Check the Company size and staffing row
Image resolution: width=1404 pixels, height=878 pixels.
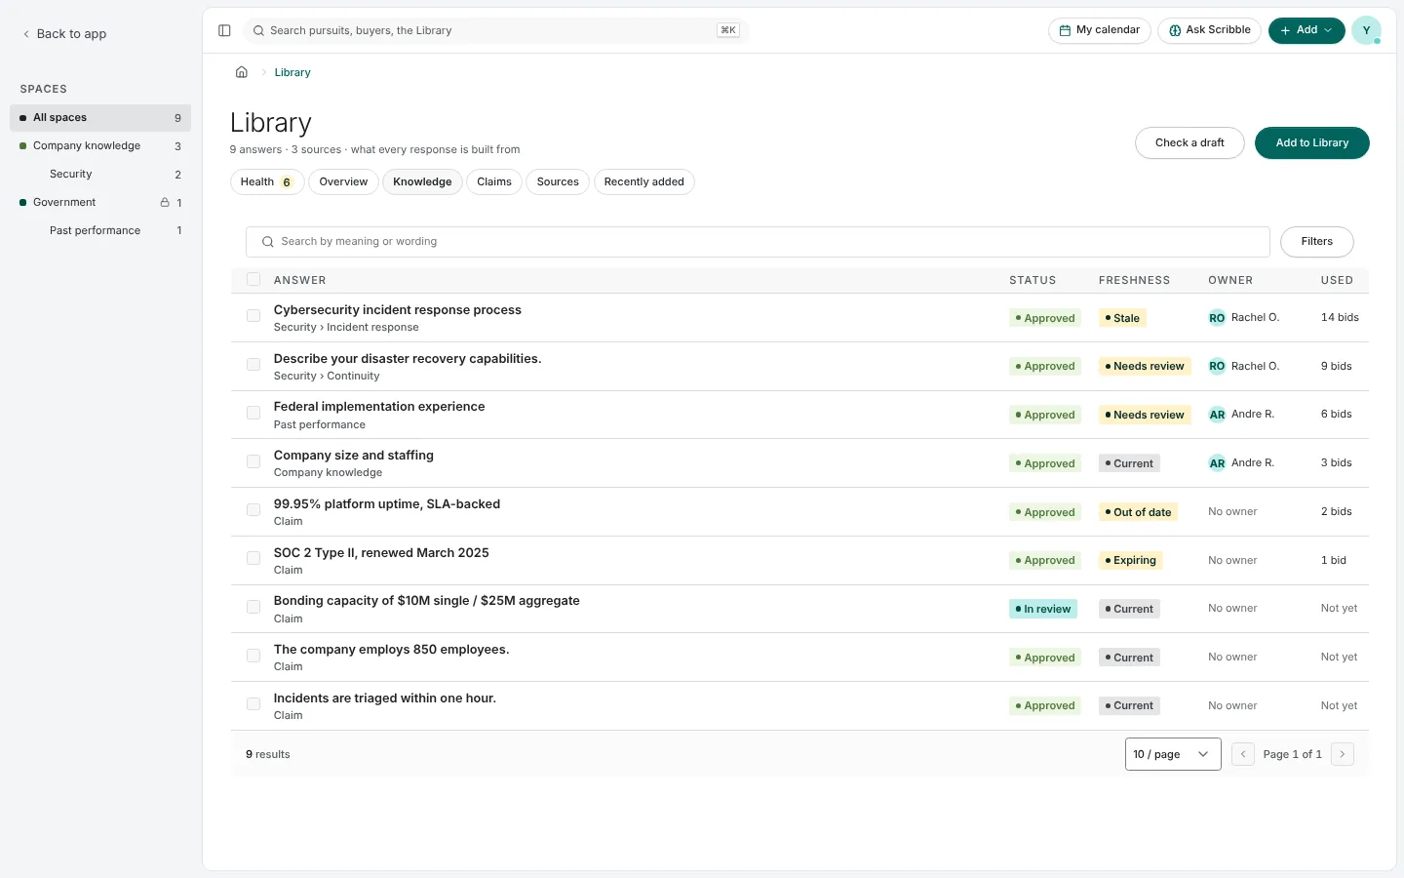[x=253, y=461]
